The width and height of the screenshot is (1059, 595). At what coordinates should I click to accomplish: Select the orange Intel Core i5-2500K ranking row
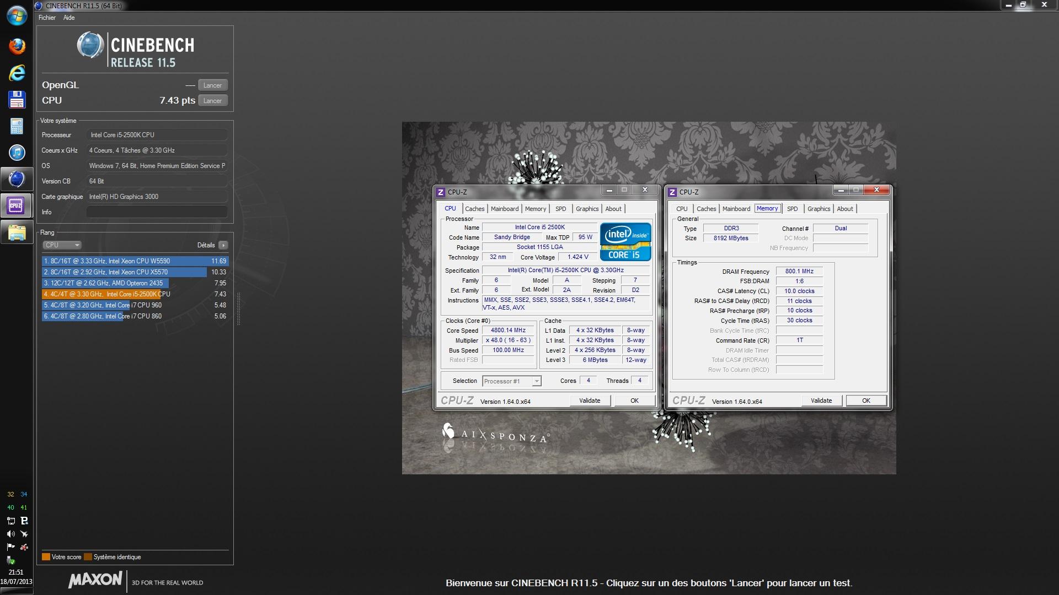click(x=135, y=294)
